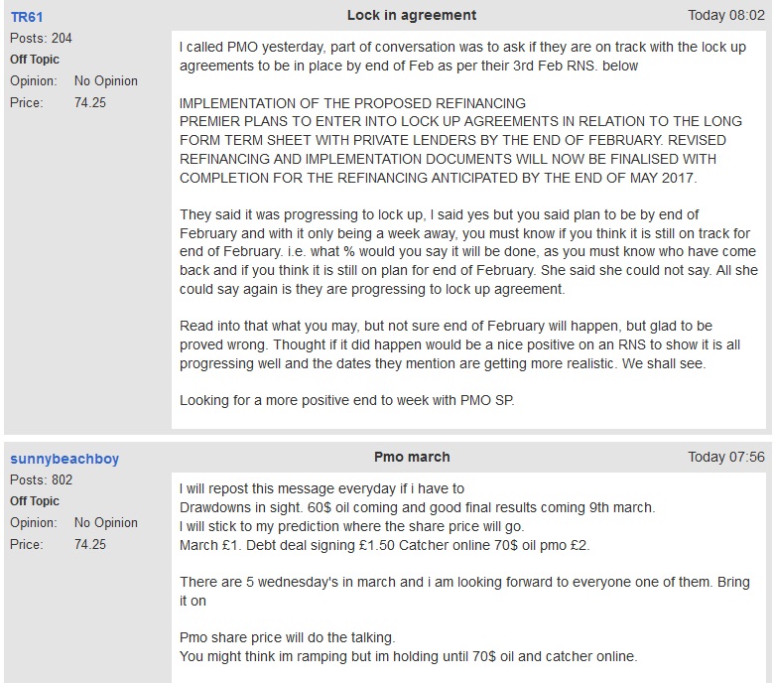Viewport: 774px width, 683px height.
Task: Click the Off Topic label under sunnybeachboy
Action: point(35,501)
